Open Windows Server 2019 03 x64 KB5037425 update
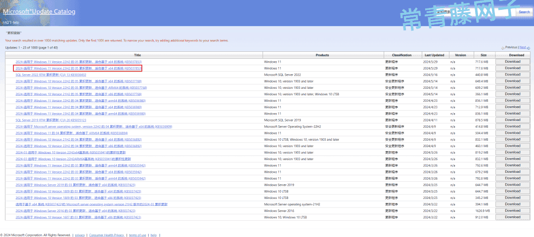Screen dimensions: 534x237 tap(76, 185)
